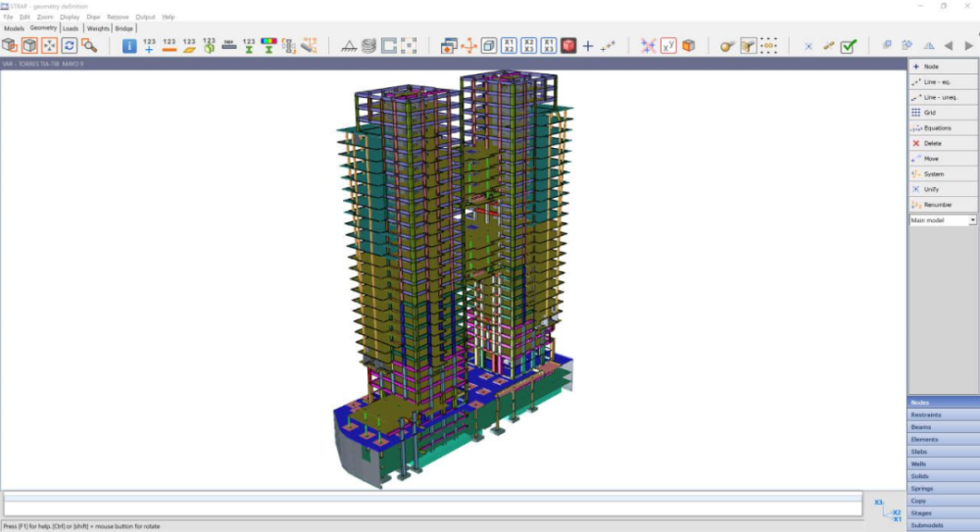The height and width of the screenshot is (532, 980).
Task: Click the blue information icon in toolbar
Action: coord(129,46)
